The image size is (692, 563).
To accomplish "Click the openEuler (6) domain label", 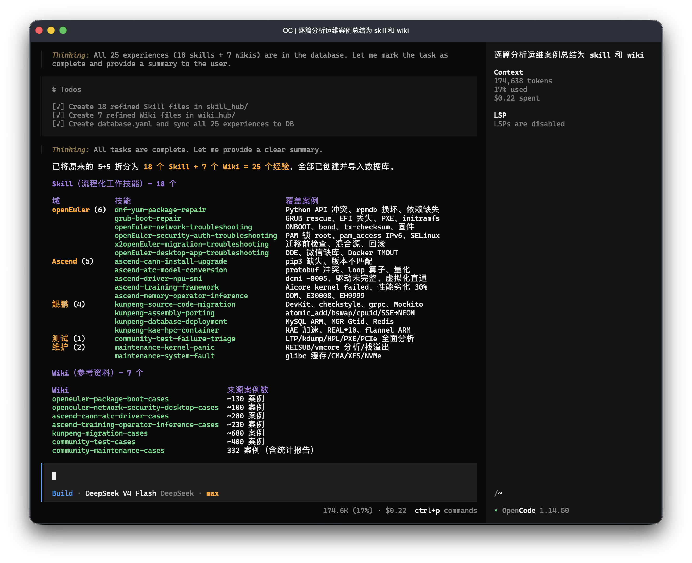I will tap(79, 210).
